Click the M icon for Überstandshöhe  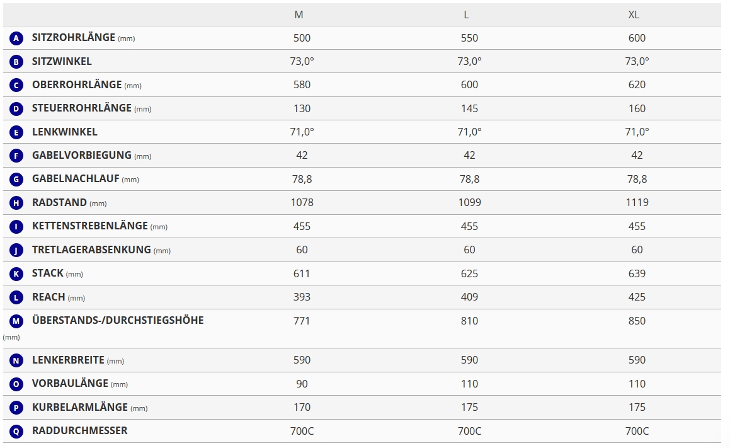[x=16, y=321]
